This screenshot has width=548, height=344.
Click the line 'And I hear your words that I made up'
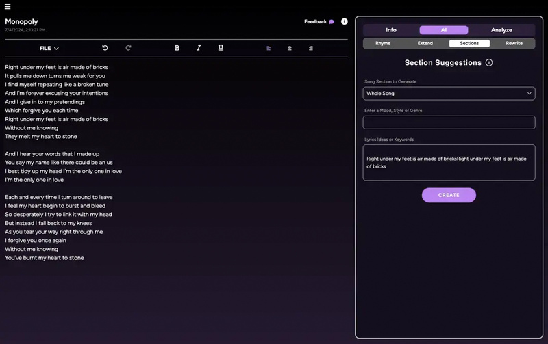point(52,154)
